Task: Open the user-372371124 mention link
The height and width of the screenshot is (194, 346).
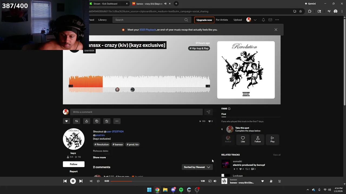Action: [115, 131]
